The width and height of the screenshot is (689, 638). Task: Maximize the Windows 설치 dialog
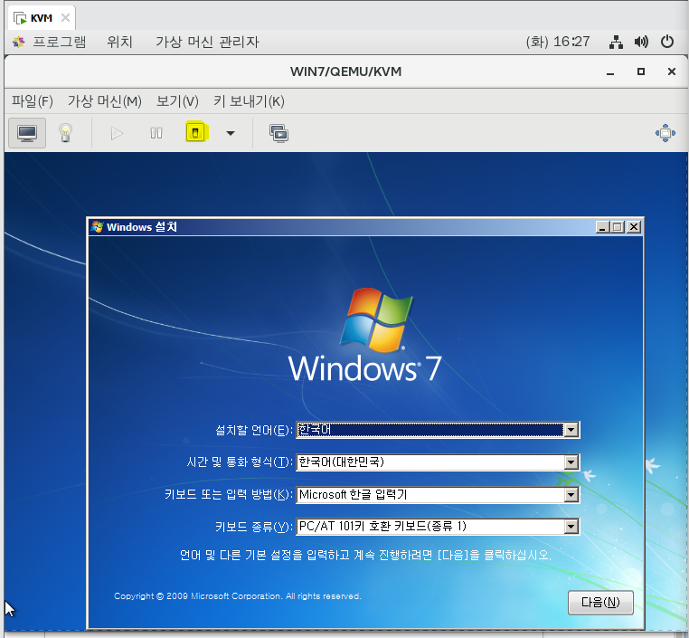(x=618, y=227)
